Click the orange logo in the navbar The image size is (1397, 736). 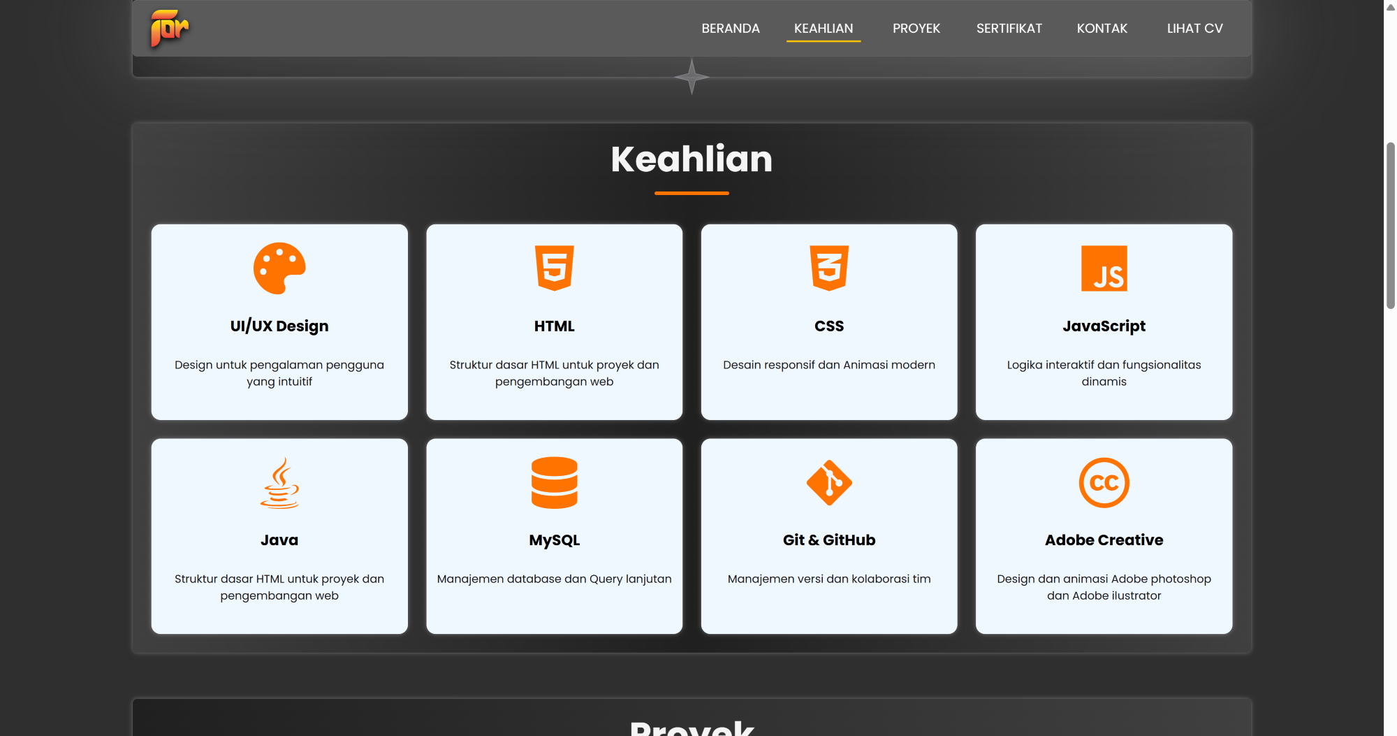(x=169, y=29)
